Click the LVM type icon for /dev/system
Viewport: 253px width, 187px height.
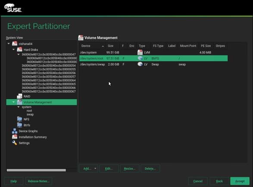140,52
